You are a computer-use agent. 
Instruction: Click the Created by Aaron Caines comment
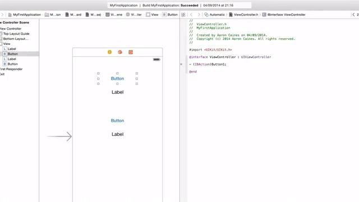(228, 35)
